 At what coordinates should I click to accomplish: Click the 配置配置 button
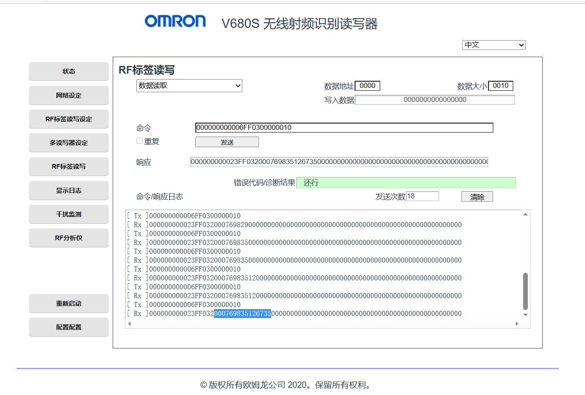69,327
